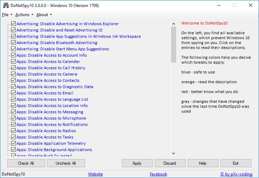Select 'Apps: Disable Access to Tasks' entry text
The width and height of the screenshot is (259, 178).
tap(45, 137)
